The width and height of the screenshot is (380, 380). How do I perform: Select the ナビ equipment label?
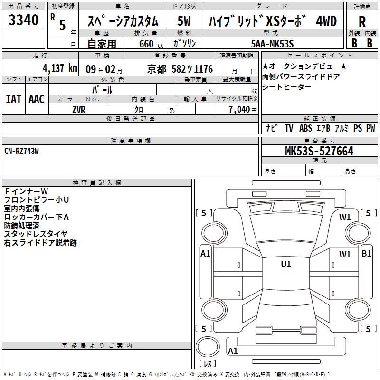click(x=272, y=128)
